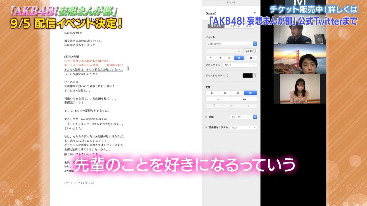Viewport: 367px width, 206px height.
Task: Open the gear menu for advanced font options
Action: (x=251, y=58)
